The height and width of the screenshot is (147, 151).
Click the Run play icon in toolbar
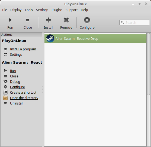[x=10, y=20]
